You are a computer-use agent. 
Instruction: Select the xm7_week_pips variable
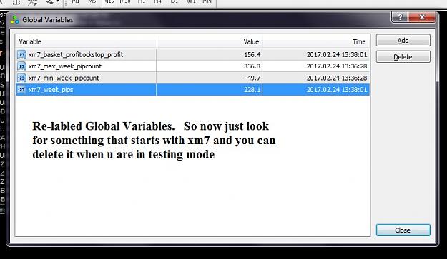coord(192,90)
